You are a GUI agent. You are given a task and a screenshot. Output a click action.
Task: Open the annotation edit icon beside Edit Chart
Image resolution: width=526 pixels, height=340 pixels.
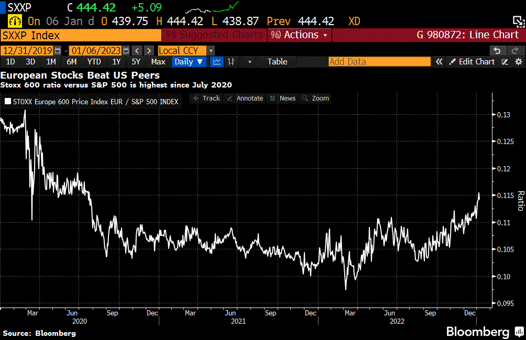505,62
